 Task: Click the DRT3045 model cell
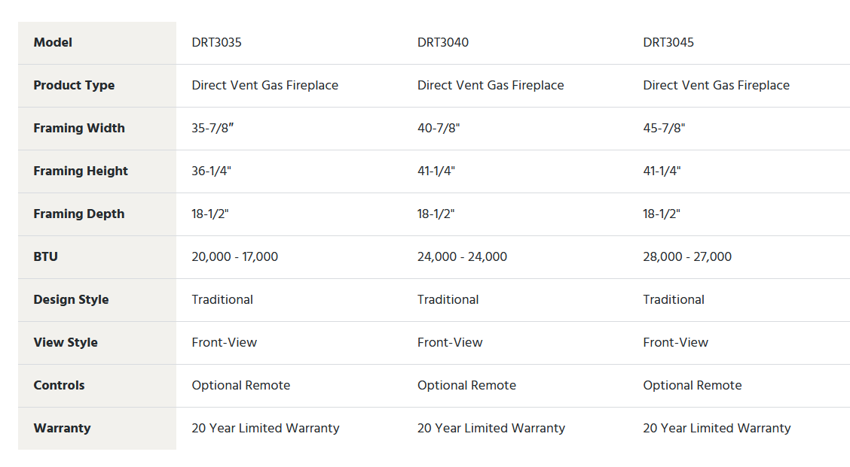[x=668, y=42]
